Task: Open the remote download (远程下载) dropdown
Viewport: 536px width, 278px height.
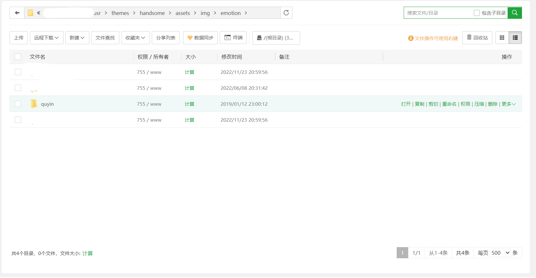Action: (x=47, y=38)
